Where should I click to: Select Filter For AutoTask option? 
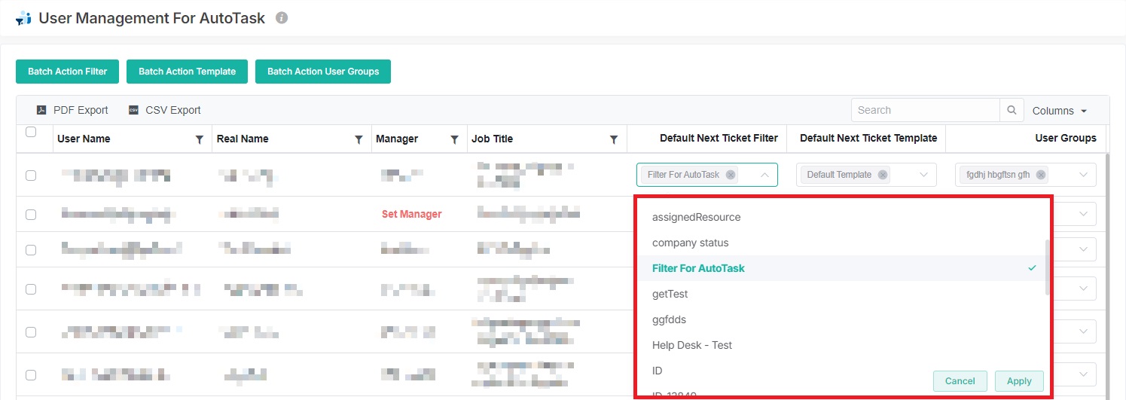tap(842, 268)
